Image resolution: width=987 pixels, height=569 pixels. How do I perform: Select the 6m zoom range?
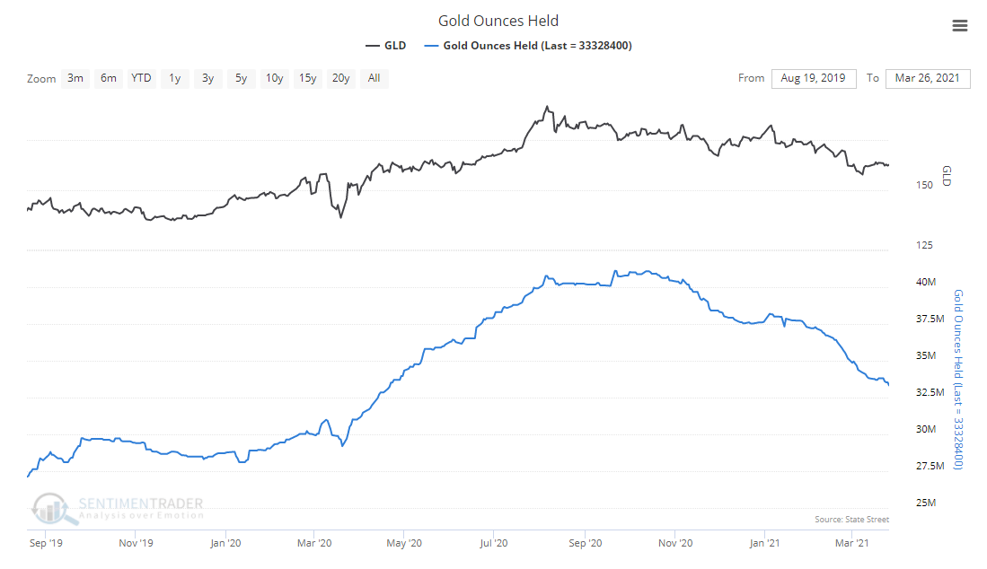click(109, 78)
